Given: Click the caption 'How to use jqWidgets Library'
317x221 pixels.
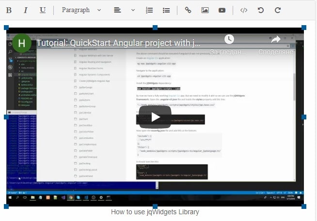Looking at the screenshot, I should point(155,212).
